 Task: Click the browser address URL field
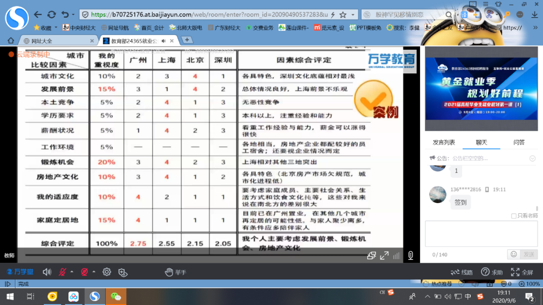tap(209, 14)
